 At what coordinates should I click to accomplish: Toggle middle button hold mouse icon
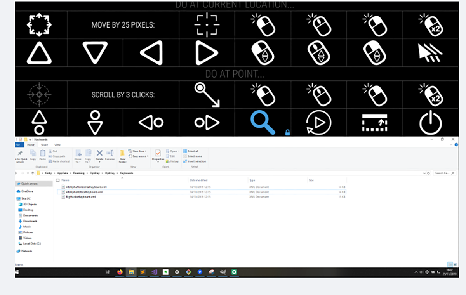tap(319, 53)
